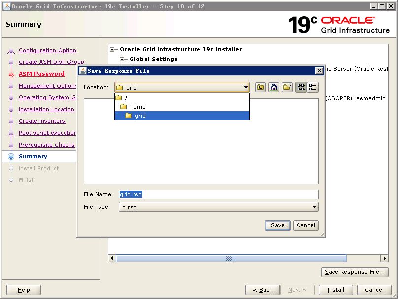Maximize the installer window
Image resolution: width=398 pixels, height=299 pixels.
[x=382, y=6]
